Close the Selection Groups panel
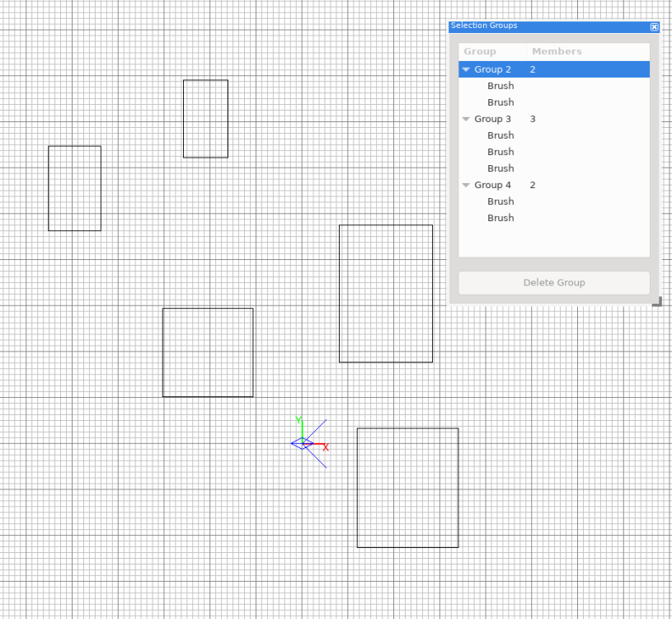 coord(655,26)
